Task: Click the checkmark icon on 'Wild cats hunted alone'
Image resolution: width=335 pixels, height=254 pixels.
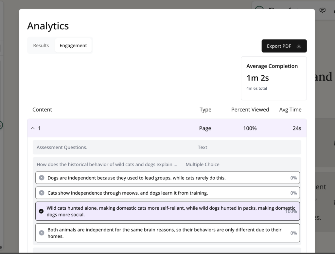Action: click(41, 211)
